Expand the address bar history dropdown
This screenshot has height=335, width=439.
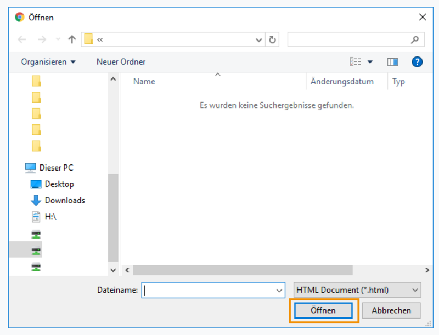(x=258, y=39)
